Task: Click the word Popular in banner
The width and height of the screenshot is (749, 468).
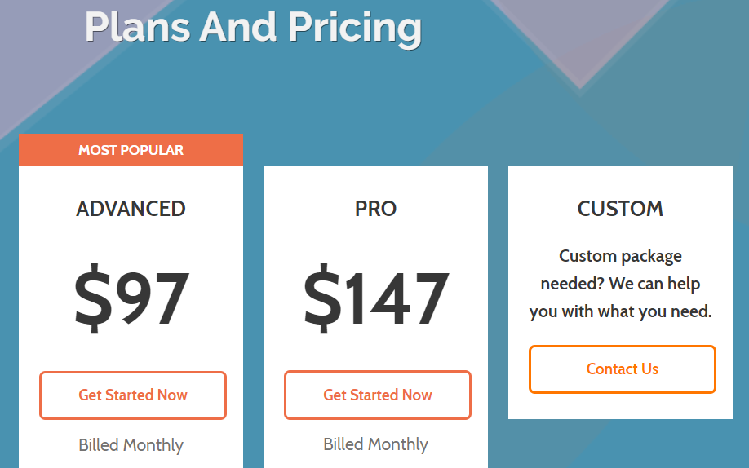Action: 152,150
